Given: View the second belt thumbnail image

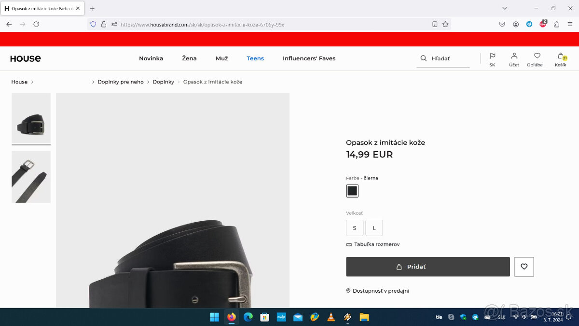Looking at the screenshot, I should pyautogui.click(x=31, y=177).
